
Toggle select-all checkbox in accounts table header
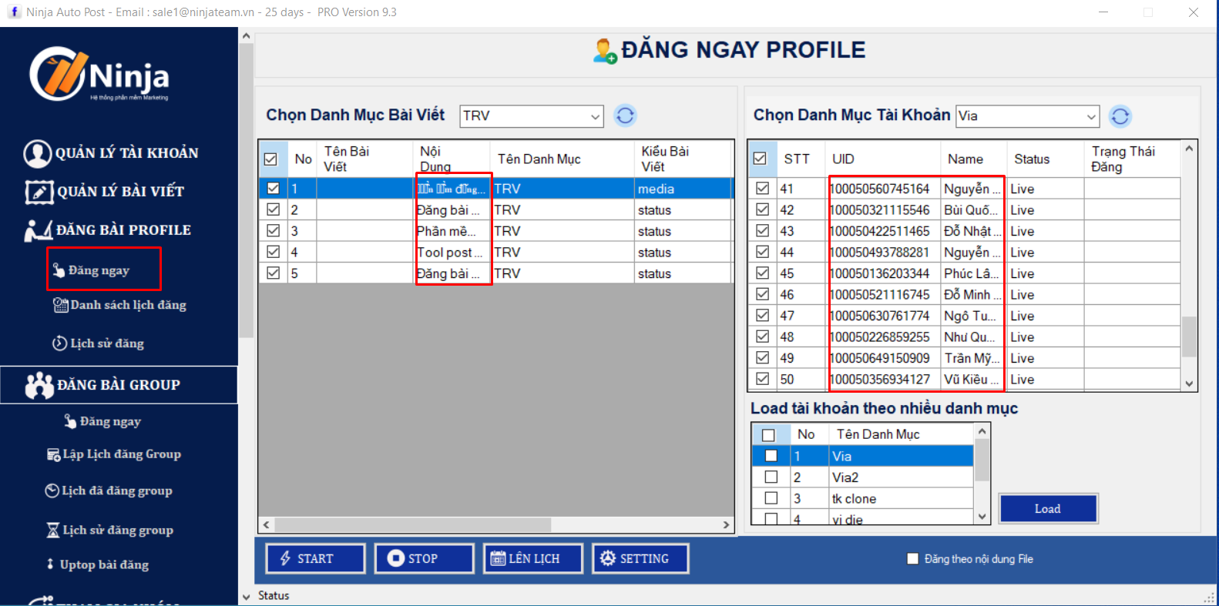760,159
